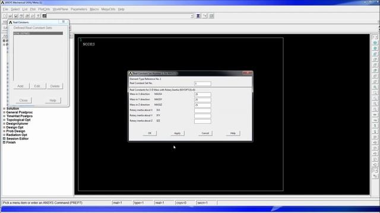Image resolution: width=380 pixels, height=213 pixels.
Task: Select Oblique View icon on right toolbar
Action: click(375, 49)
